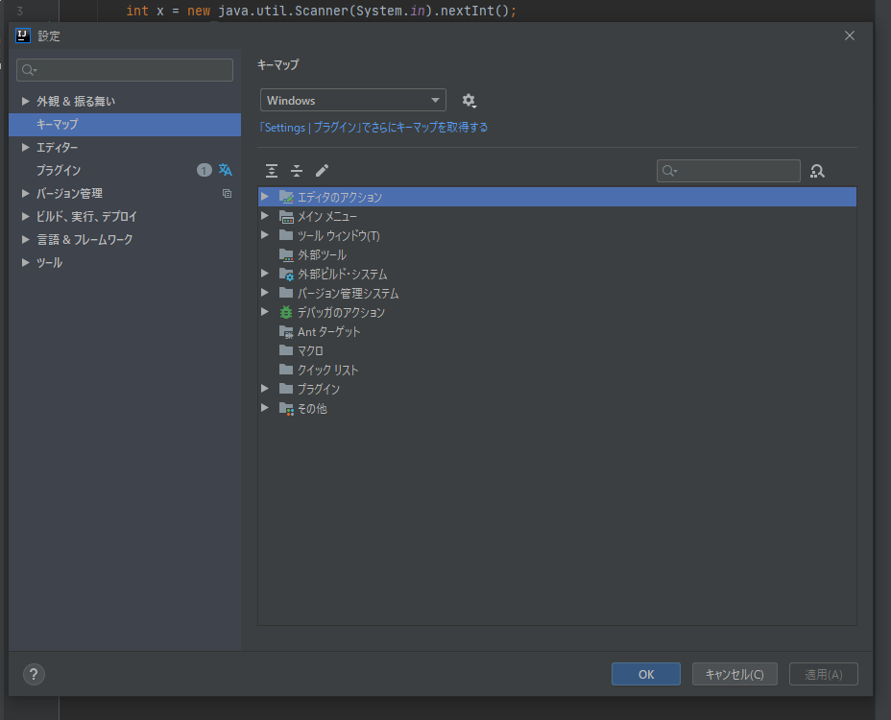Click the その他 folder icon
The height and width of the screenshot is (720, 891).
pos(286,408)
